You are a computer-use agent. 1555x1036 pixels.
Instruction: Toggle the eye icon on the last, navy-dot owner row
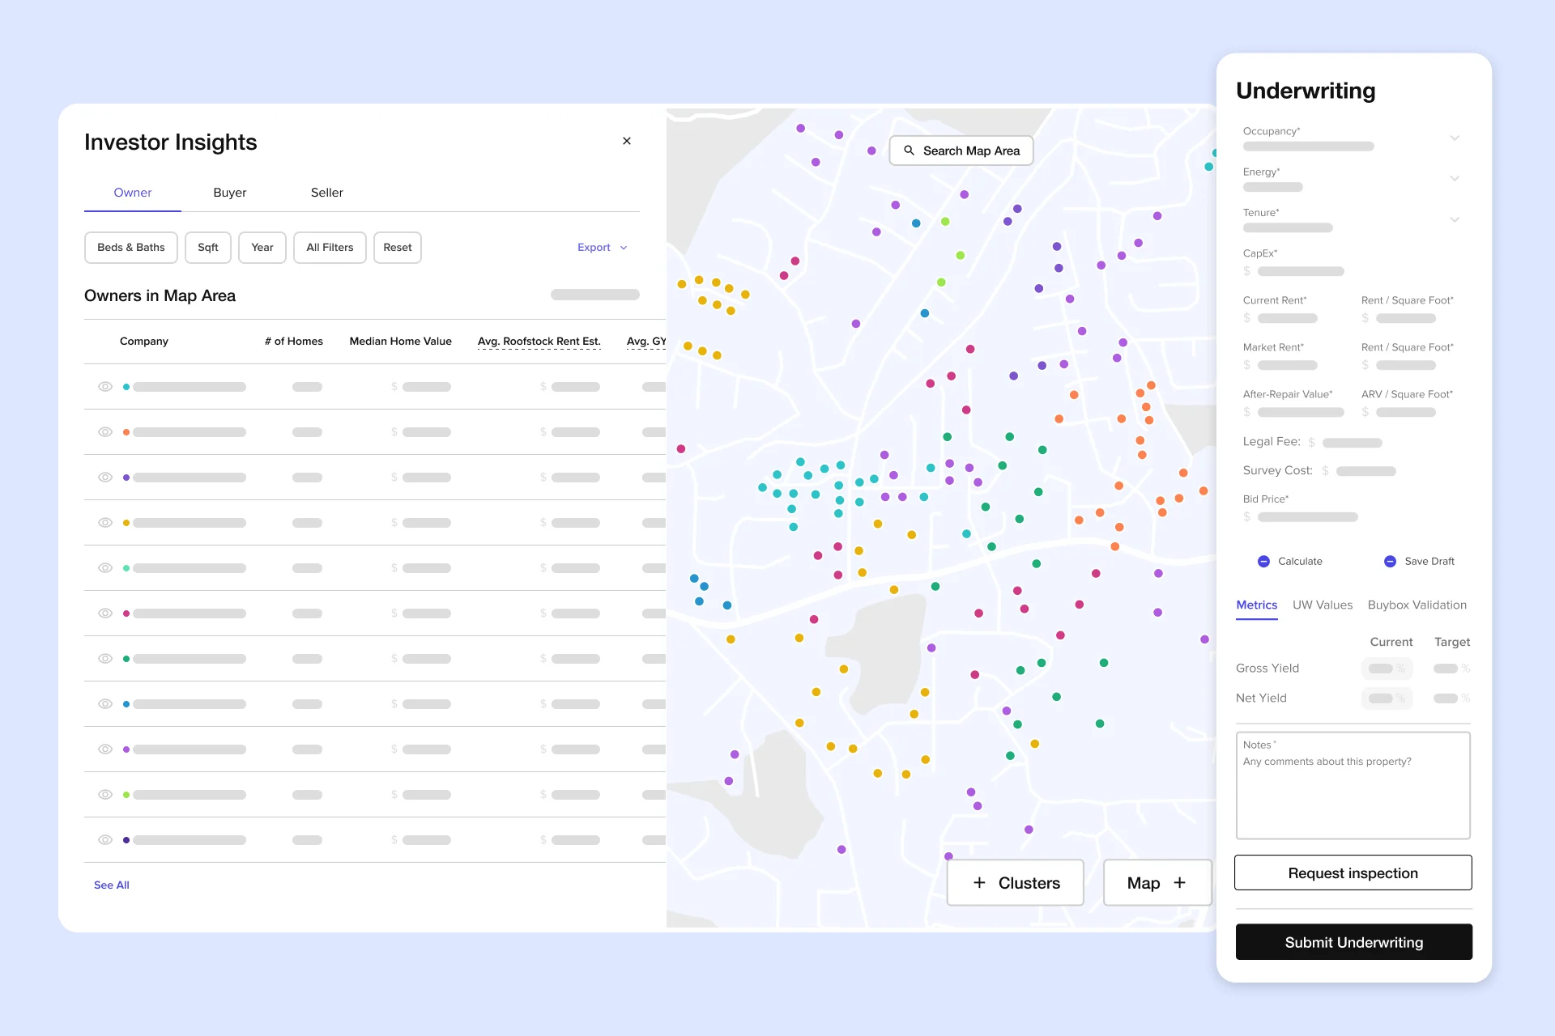(105, 840)
